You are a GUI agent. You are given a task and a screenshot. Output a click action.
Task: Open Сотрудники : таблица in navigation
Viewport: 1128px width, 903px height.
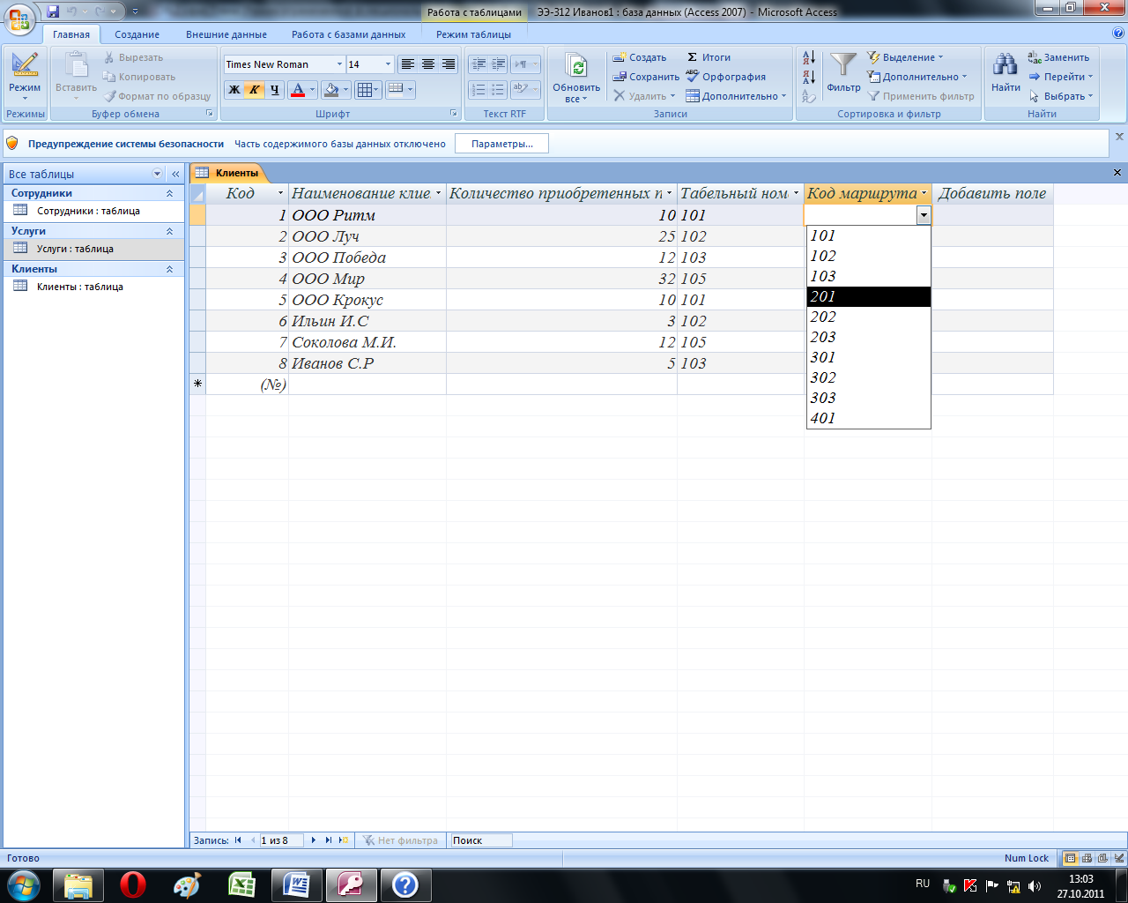pyautogui.click(x=88, y=211)
